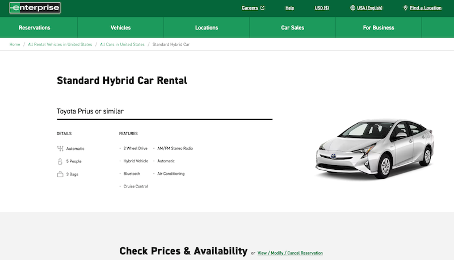
Task: Click the Check Prices & Availability heading
Action: tap(183, 251)
